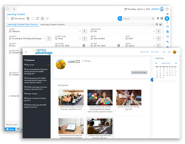The image size is (185, 144).
Task: Click the notification bell icon
Action: pyautogui.click(x=169, y=52)
